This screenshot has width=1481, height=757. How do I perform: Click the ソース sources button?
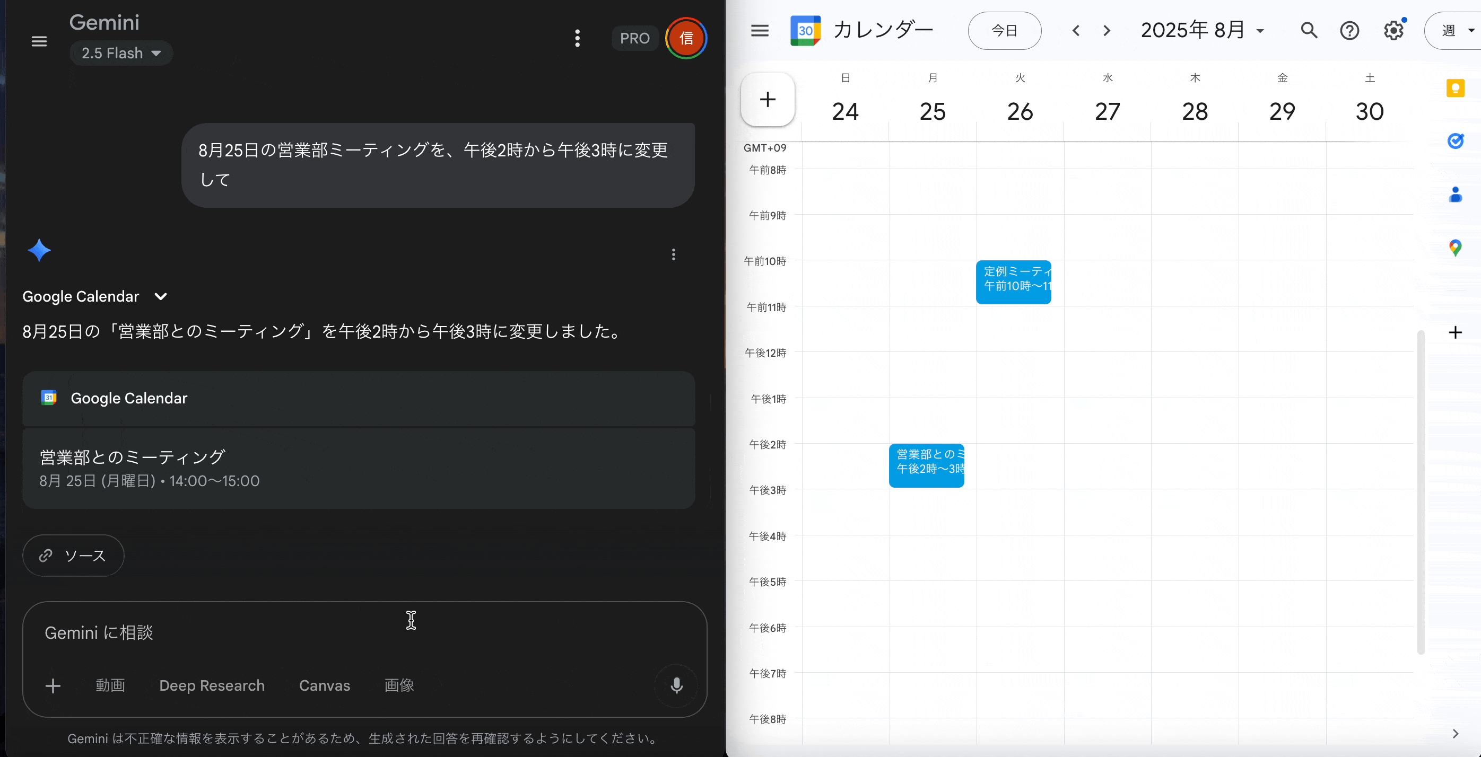click(73, 556)
